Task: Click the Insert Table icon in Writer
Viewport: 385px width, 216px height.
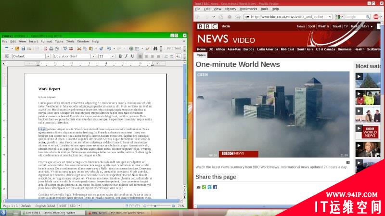Action: tap(137, 48)
